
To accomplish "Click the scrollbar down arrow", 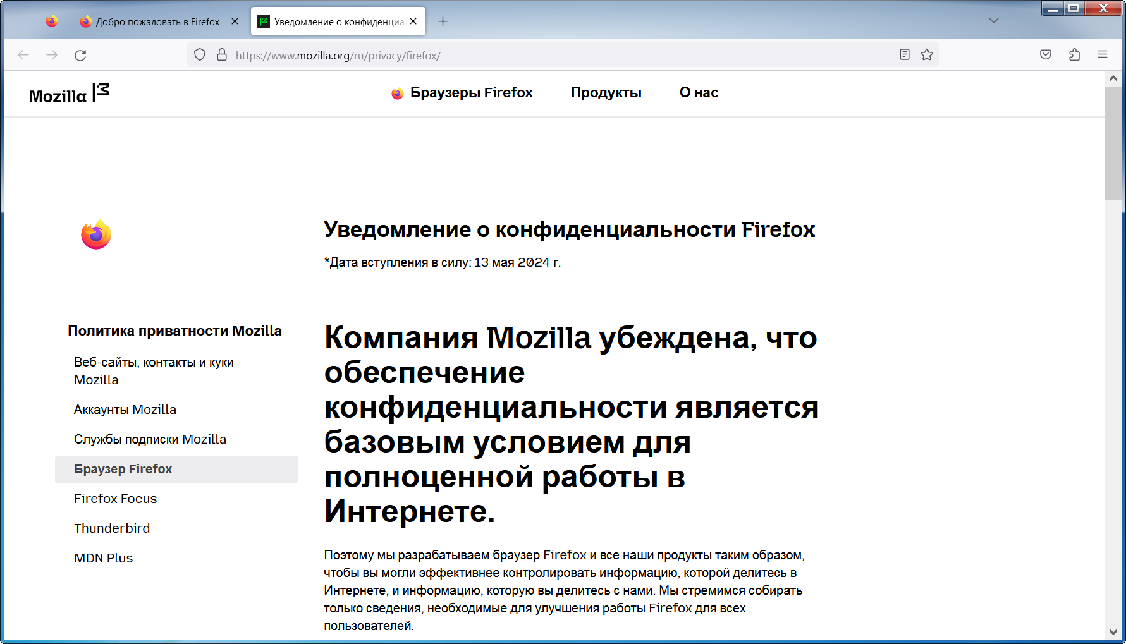I will click(x=1113, y=631).
